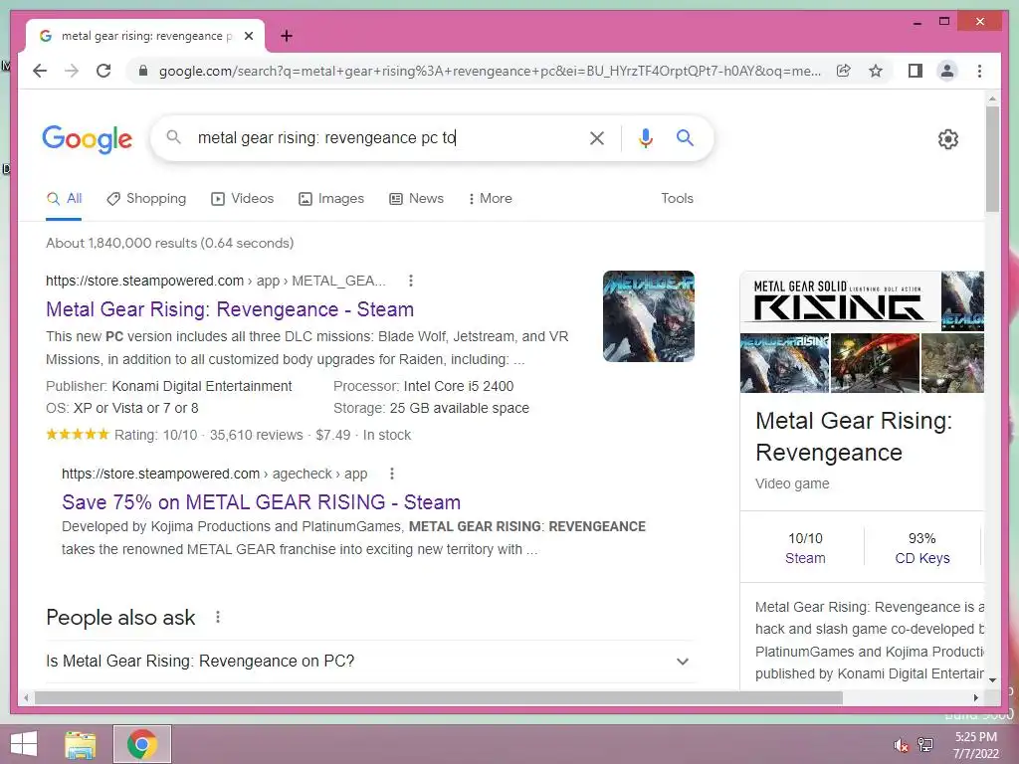The height and width of the screenshot is (764, 1019).
Task: Click the "Publisher: Konami Digital Entertainment" text
Action: (x=169, y=387)
